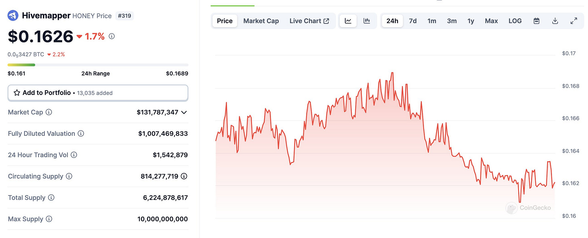Click the 24h Range progress bar
The height and width of the screenshot is (238, 588).
[x=98, y=65]
